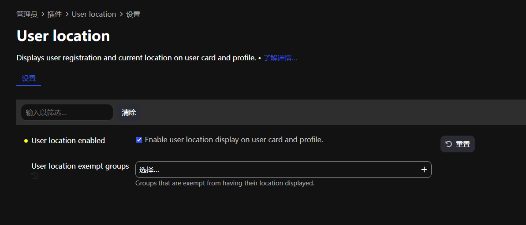Open the 了解详情 link

pos(280,58)
